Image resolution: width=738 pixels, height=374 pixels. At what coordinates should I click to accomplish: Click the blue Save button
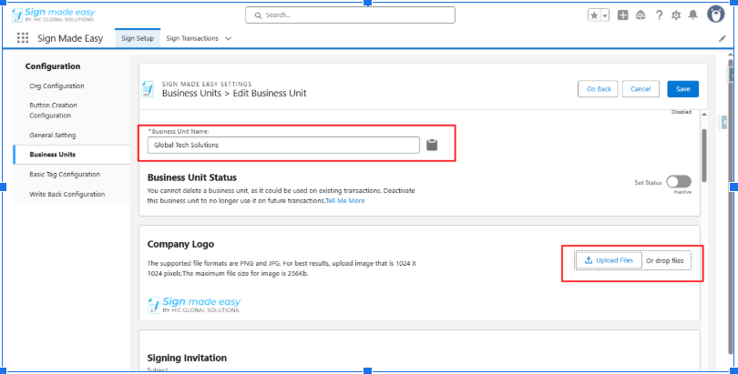point(683,89)
